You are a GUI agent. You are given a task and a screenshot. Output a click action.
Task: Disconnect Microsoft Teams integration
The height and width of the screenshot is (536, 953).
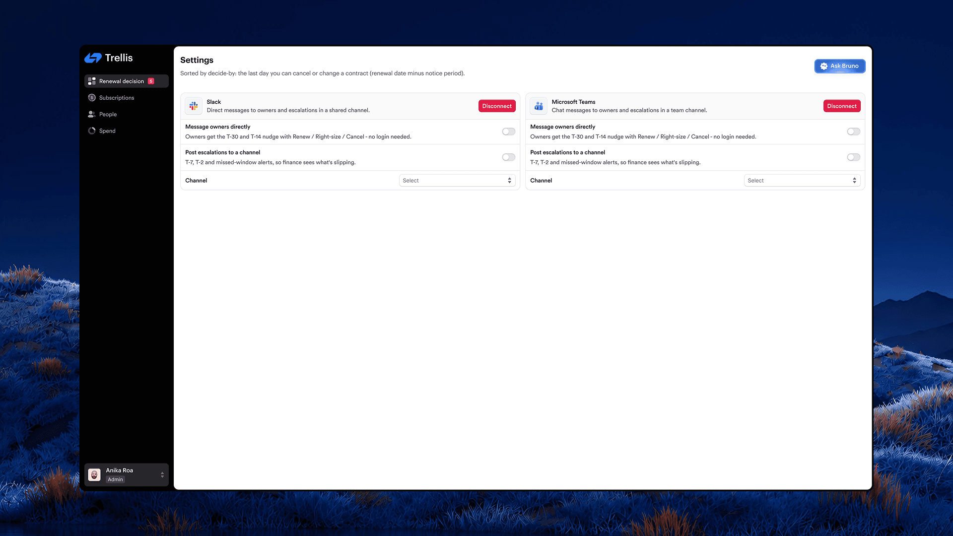point(842,106)
